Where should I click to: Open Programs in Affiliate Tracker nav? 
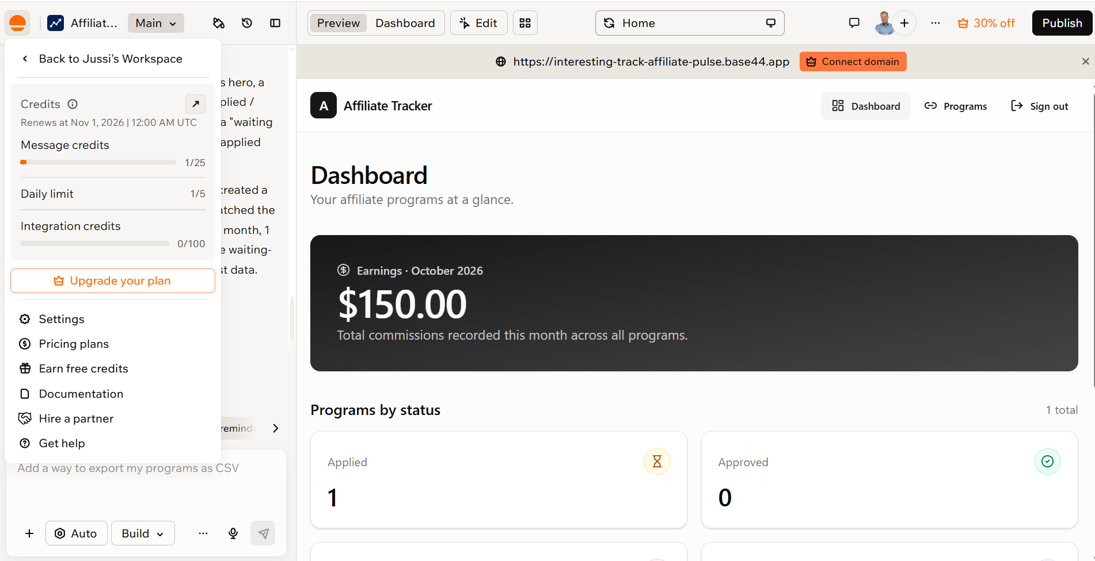tap(956, 106)
